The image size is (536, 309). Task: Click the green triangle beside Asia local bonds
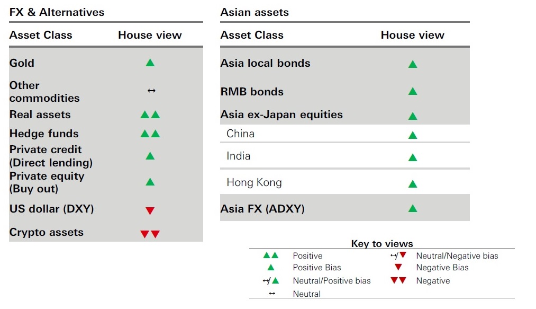[x=413, y=64]
